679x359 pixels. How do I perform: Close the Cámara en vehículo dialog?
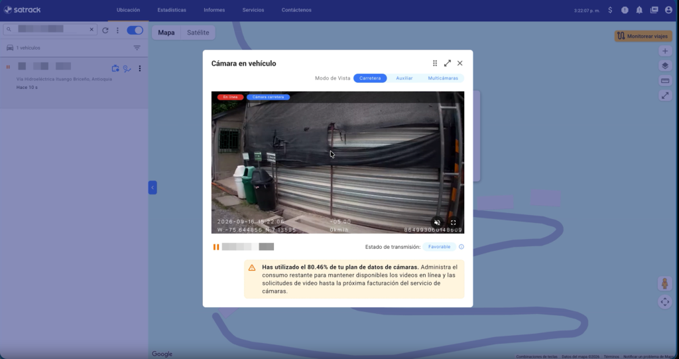pyautogui.click(x=460, y=63)
